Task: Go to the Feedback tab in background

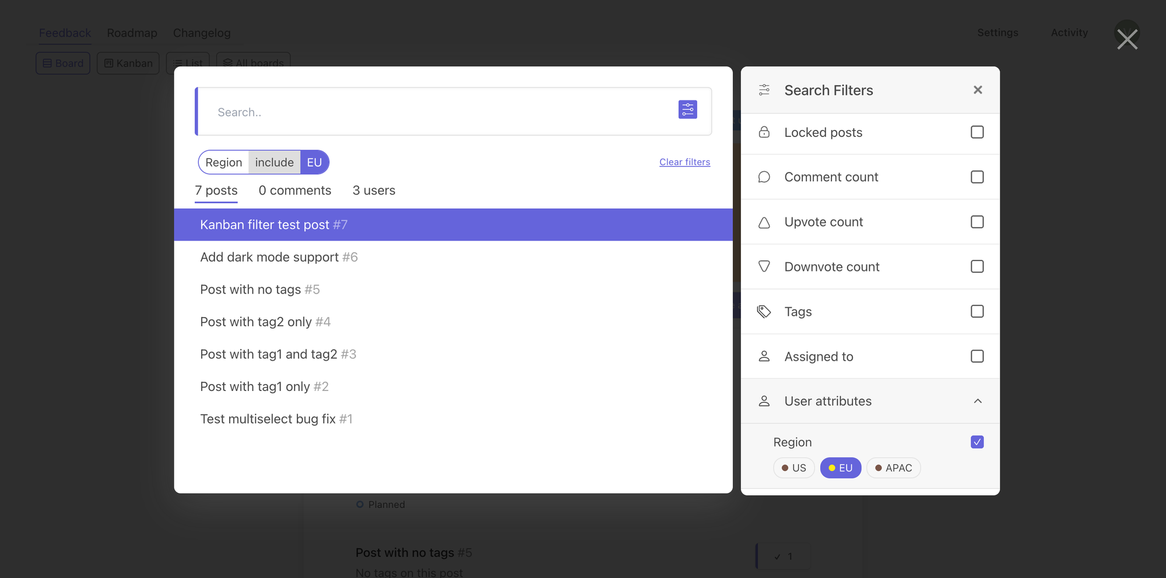Action: [x=65, y=33]
